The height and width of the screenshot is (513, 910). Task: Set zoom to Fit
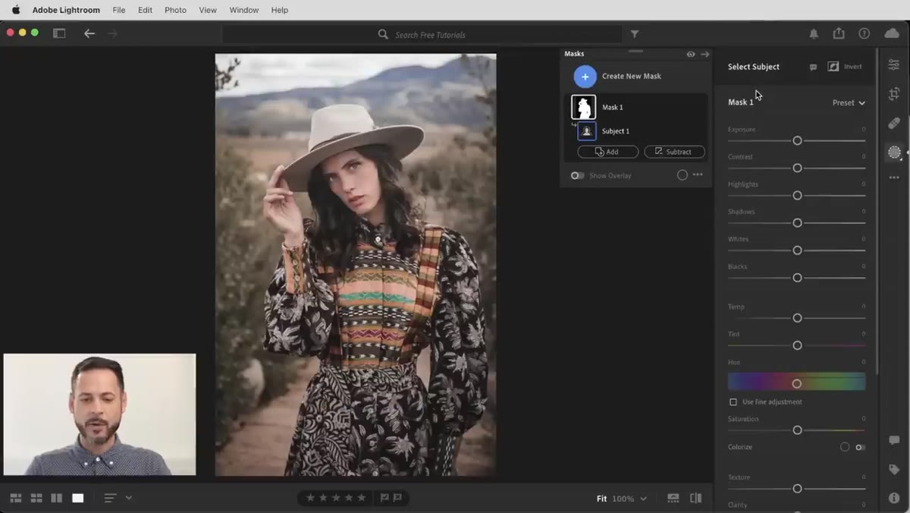pyautogui.click(x=601, y=499)
